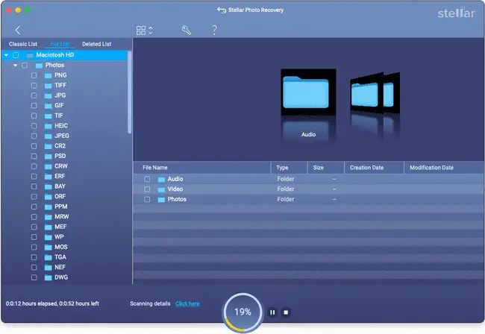This screenshot has height=334, width=485.
Task: Sort by the Type column
Action: click(290, 168)
